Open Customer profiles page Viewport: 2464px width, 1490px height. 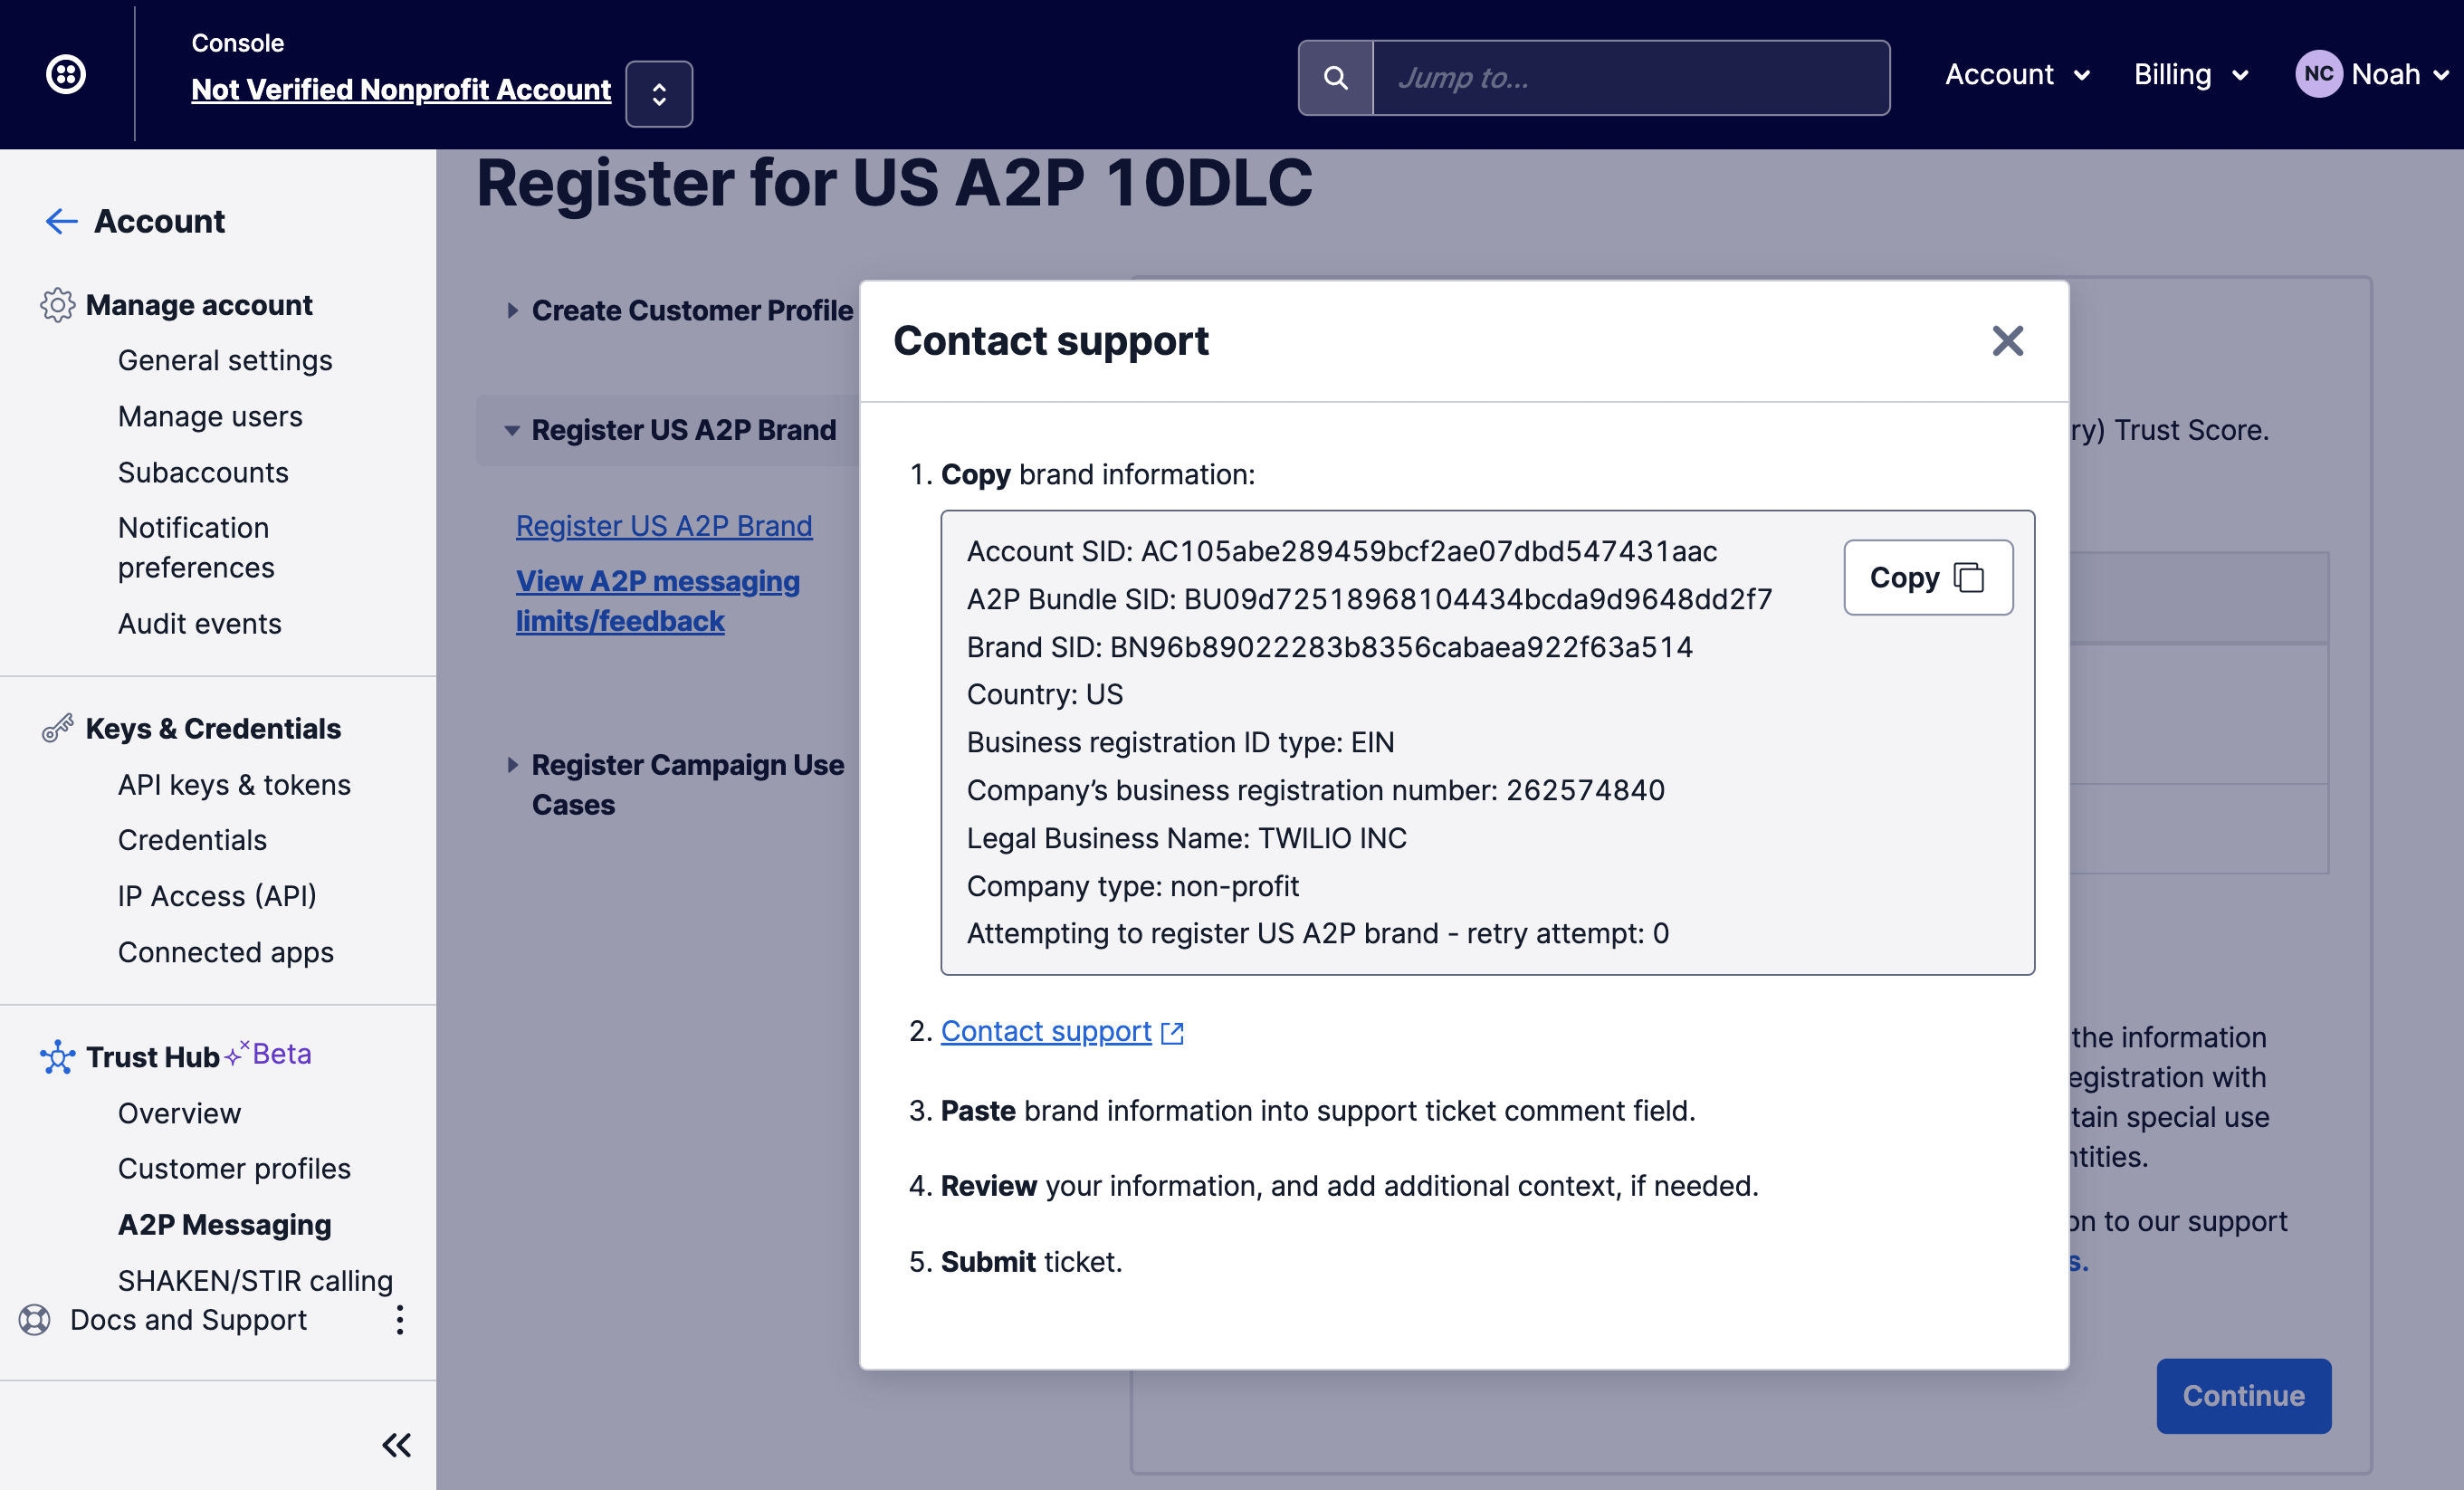[x=234, y=1168]
